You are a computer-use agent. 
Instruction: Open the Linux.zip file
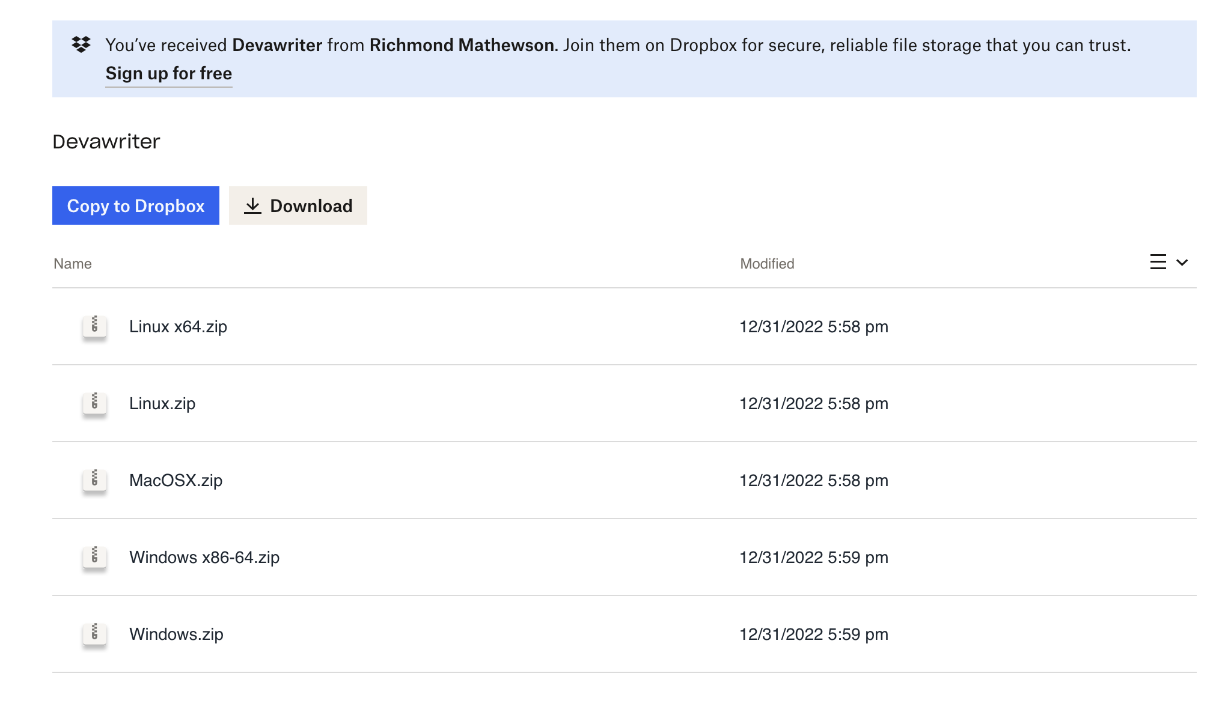tap(162, 404)
